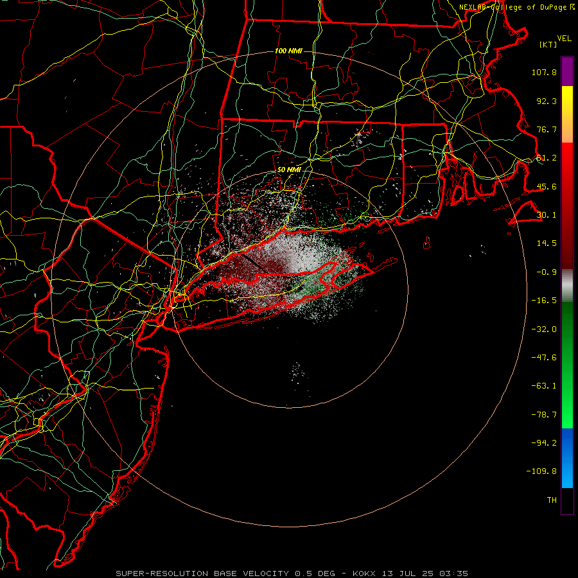Click the '13 JUL 25' date in the caption
This screenshot has height=578, width=578.
click(408, 574)
